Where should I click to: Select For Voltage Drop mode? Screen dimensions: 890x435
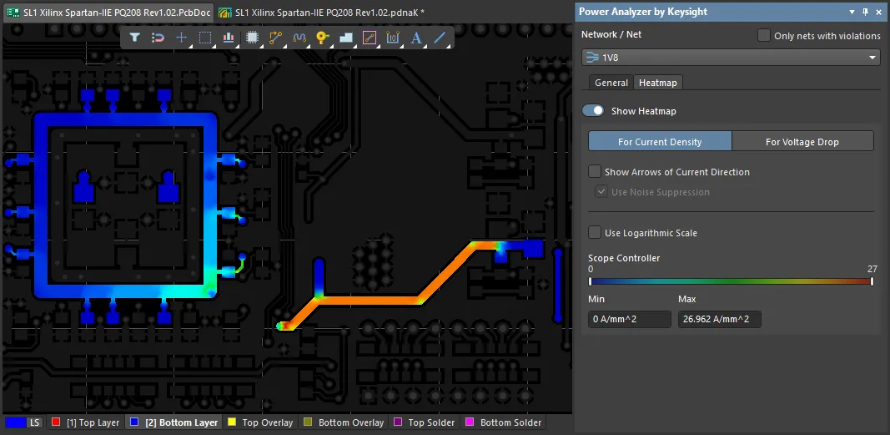point(802,141)
